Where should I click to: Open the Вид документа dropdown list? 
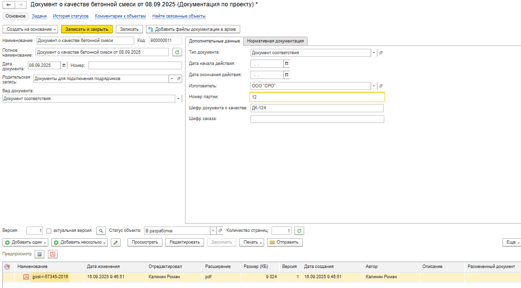[178, 99]
